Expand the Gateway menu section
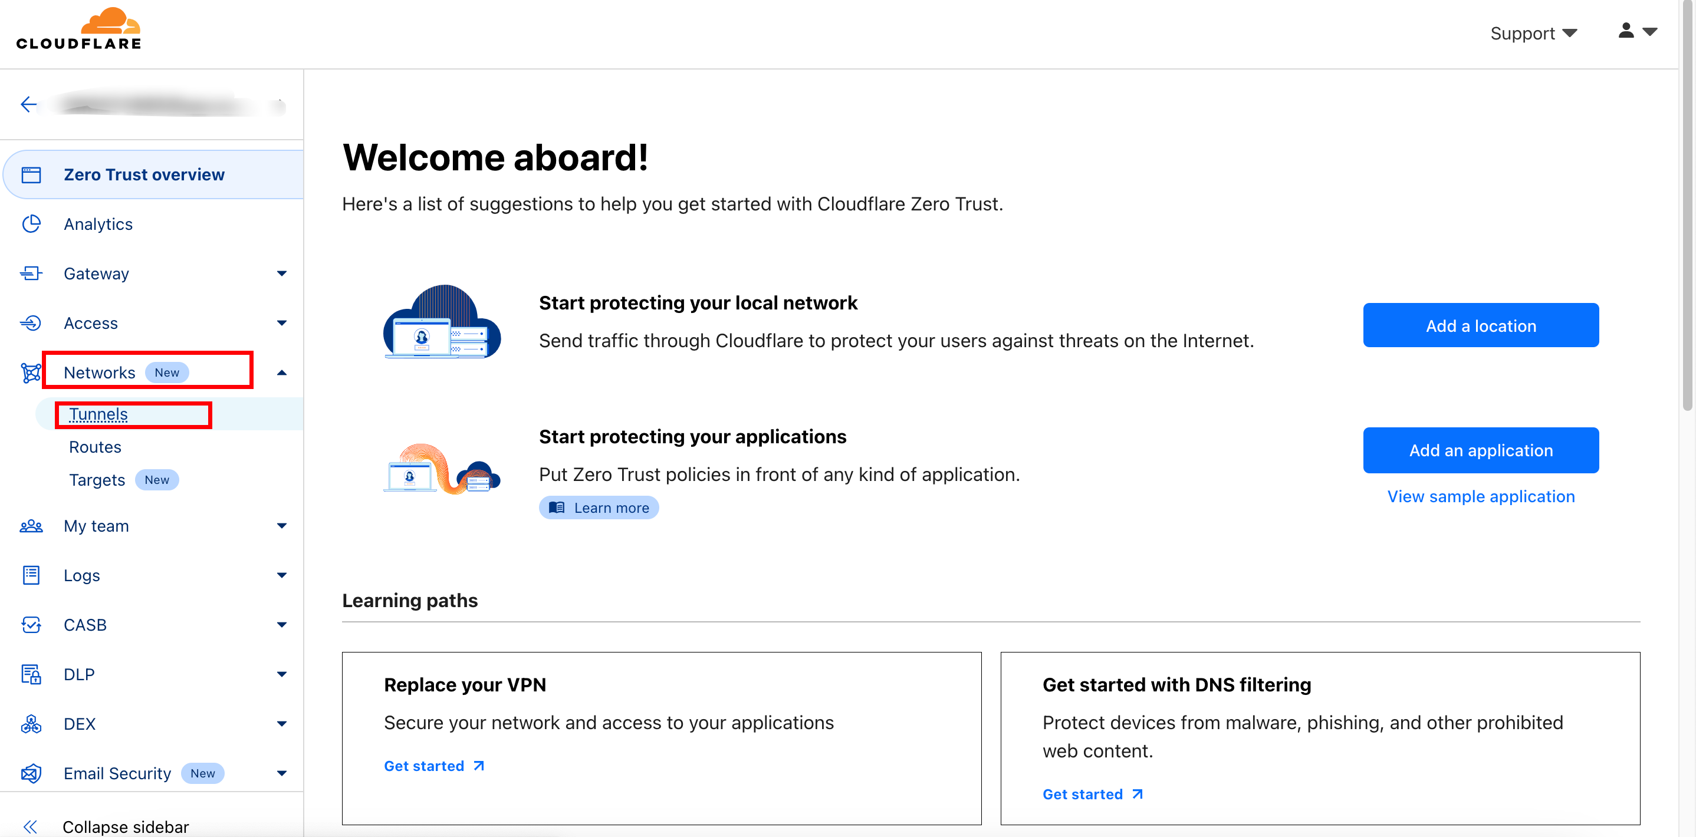Viewport: 1696px width, 837px height. pyautogui.click(x=282, y=273)
